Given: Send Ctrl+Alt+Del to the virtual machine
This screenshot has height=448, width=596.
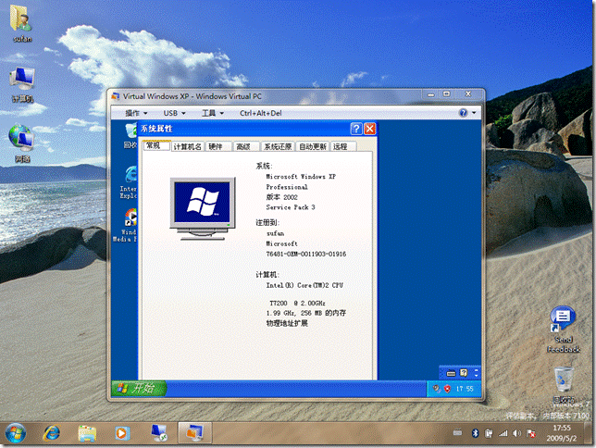Looking at the screenshot, I should pos(261,113).
